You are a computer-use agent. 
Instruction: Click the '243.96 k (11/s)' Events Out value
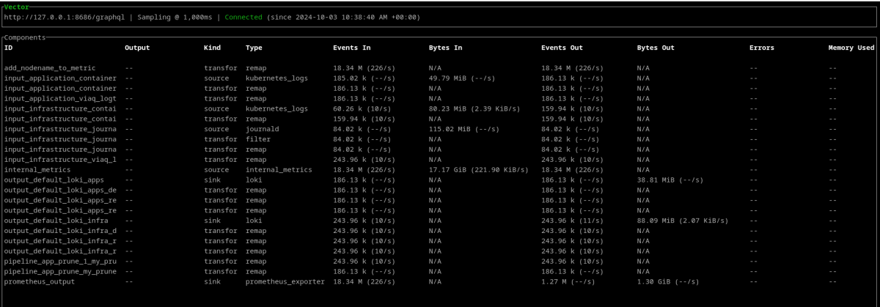tap(573, 220)
